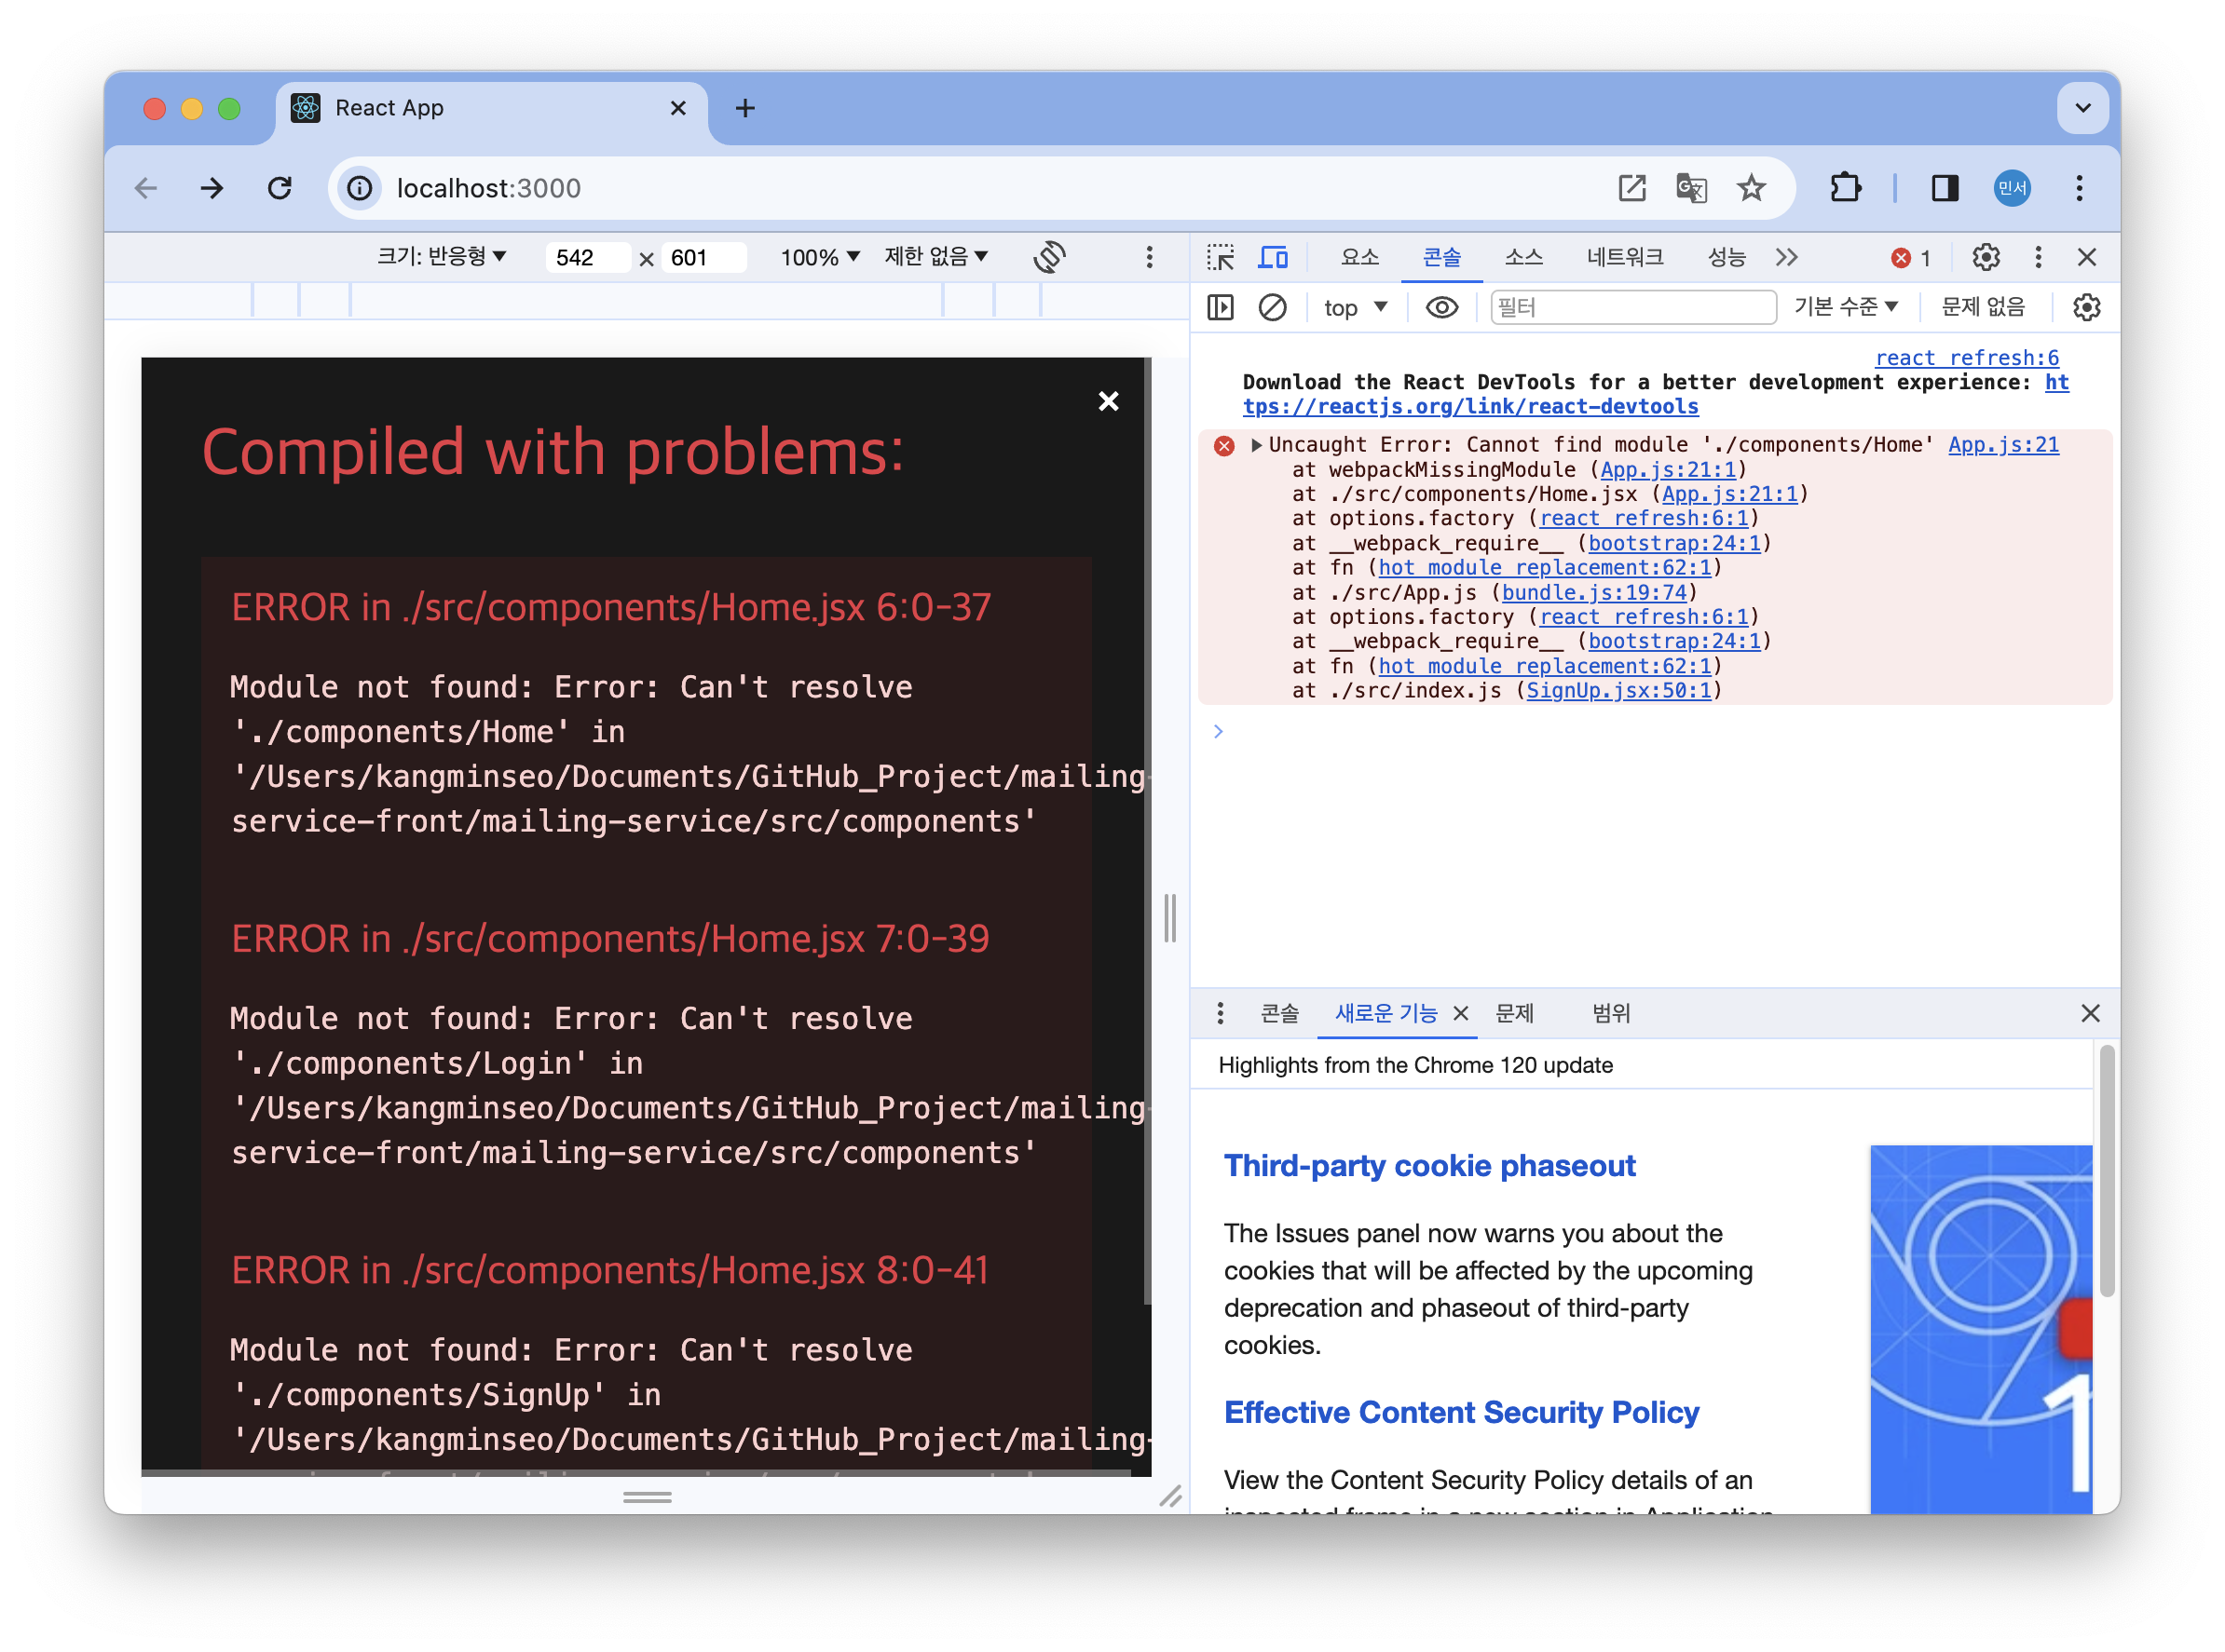This screenshot has width=2225, height=1652.
Task: Switch to the 네트워크 tab
Action: [1625, 257]
